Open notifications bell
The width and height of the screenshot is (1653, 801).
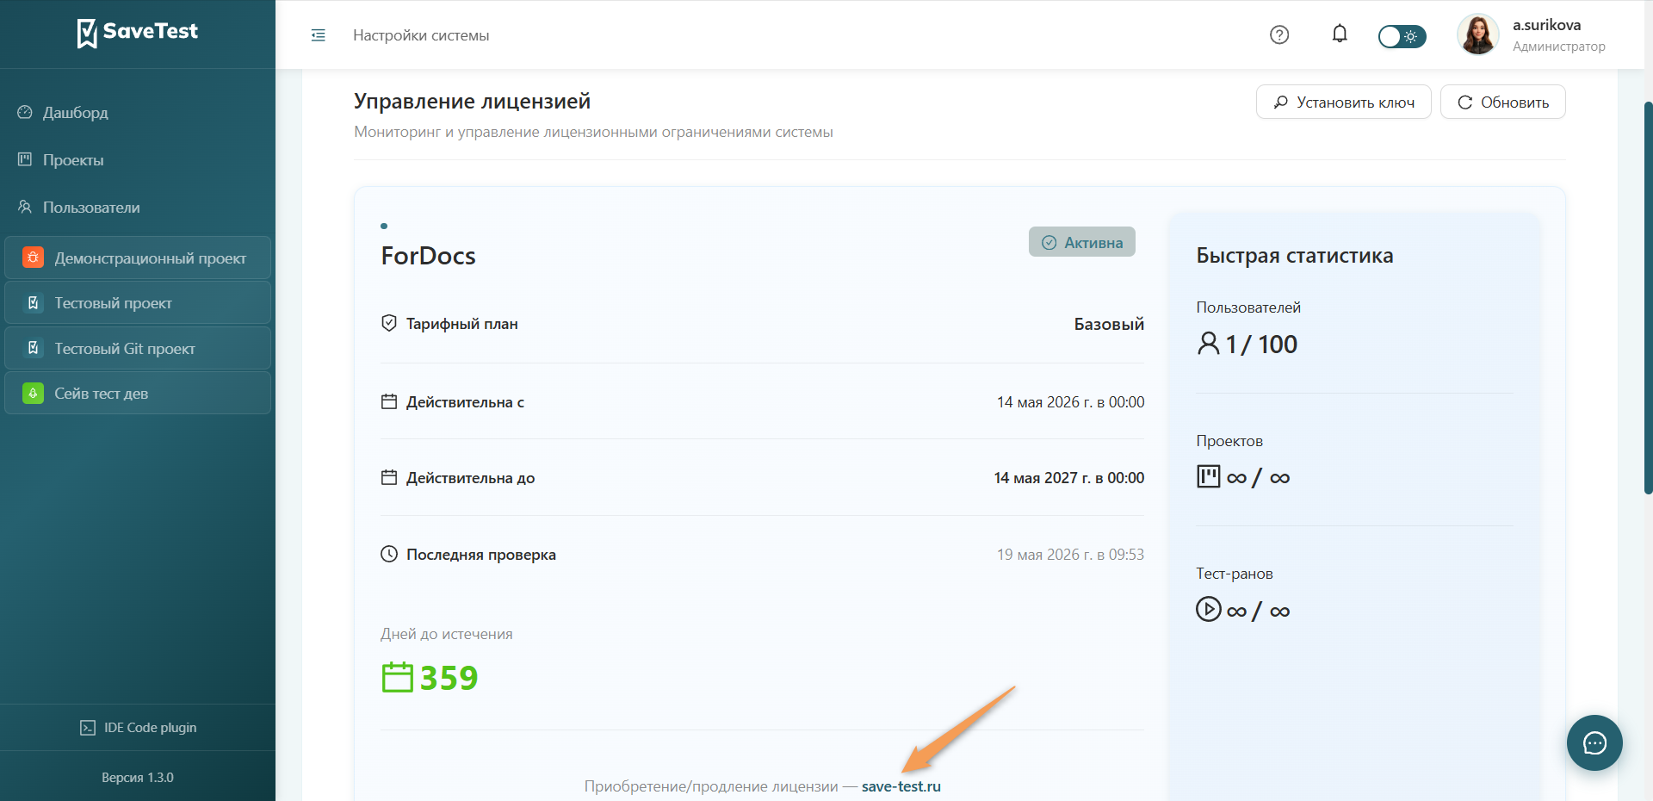point(1340,34)
